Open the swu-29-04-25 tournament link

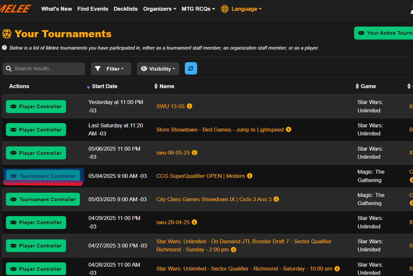pos(173,222)
